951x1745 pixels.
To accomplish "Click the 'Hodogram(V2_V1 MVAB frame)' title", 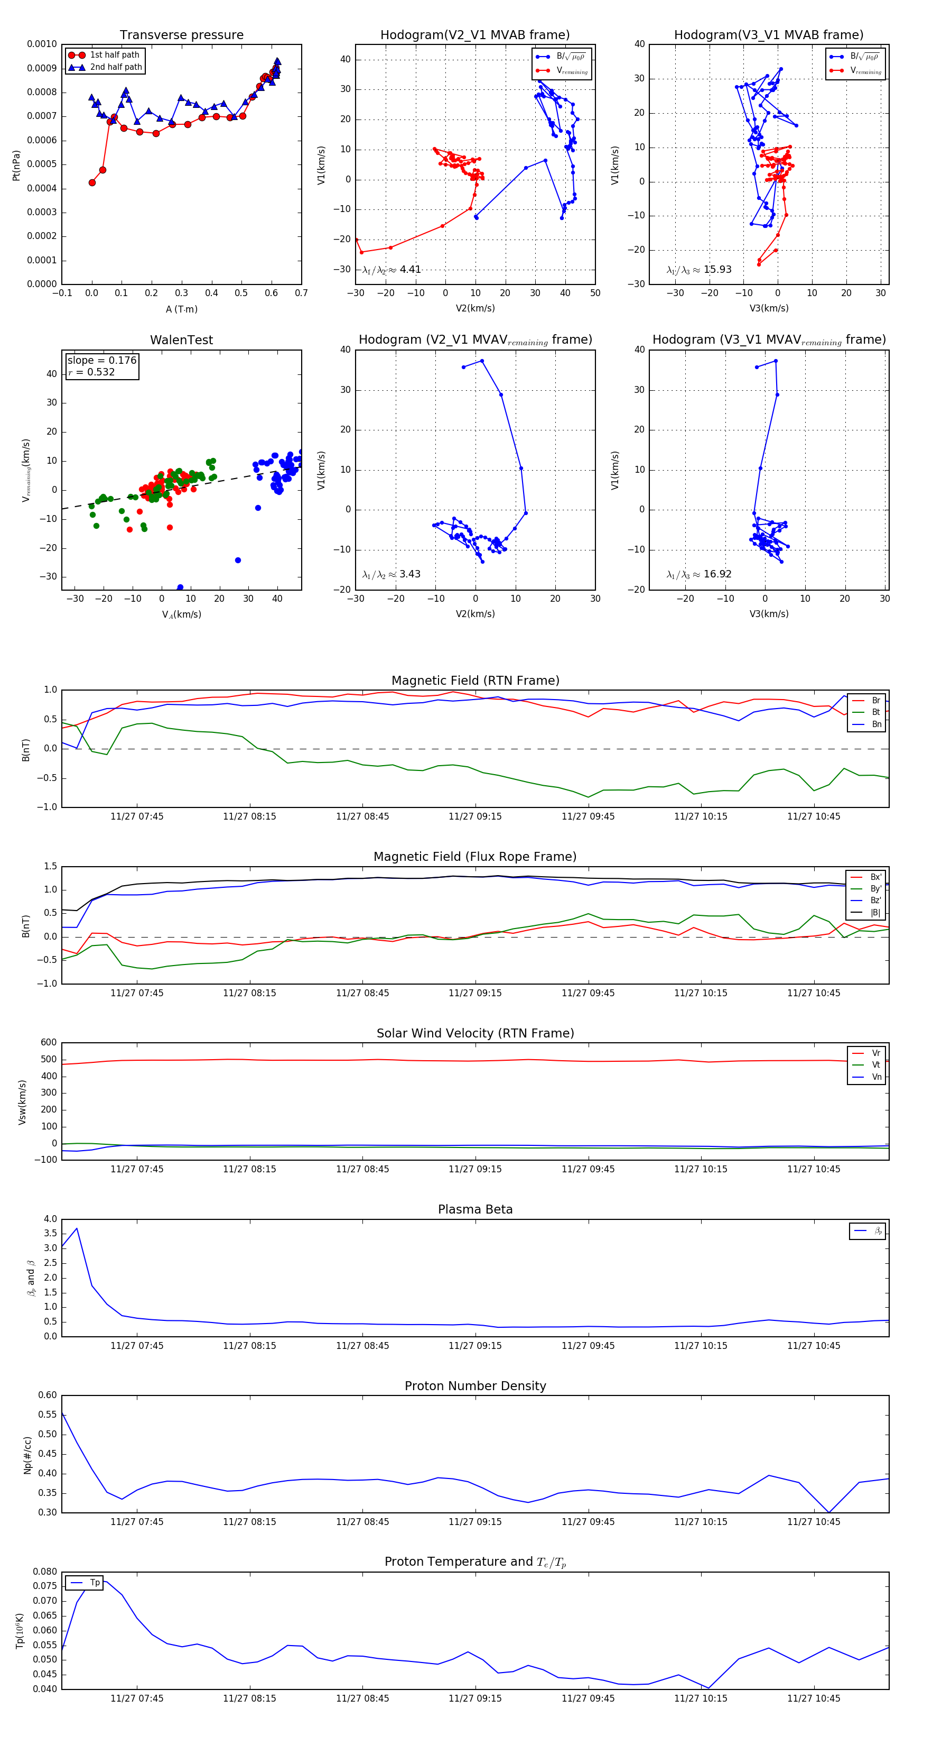I will (x=474, y=34).
